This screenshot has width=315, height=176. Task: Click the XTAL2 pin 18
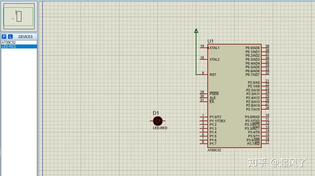click(x=203, y=59)
